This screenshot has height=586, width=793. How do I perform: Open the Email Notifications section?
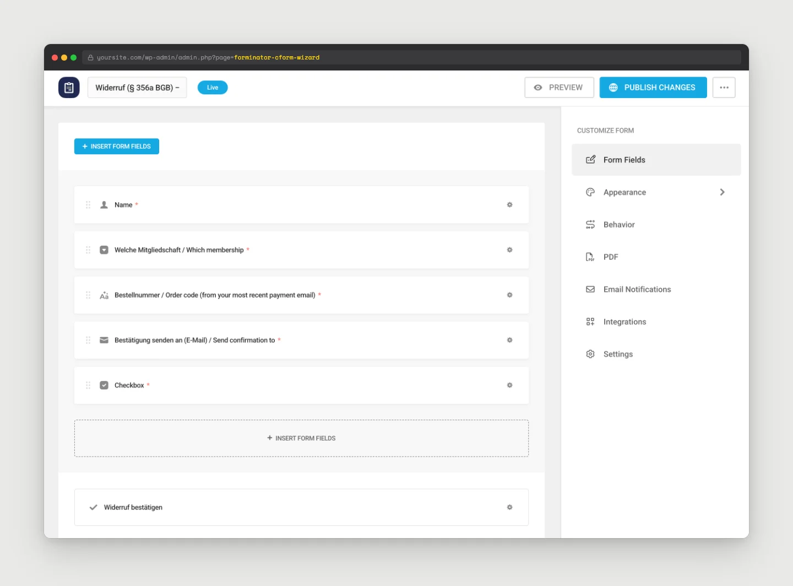[656, 289]
